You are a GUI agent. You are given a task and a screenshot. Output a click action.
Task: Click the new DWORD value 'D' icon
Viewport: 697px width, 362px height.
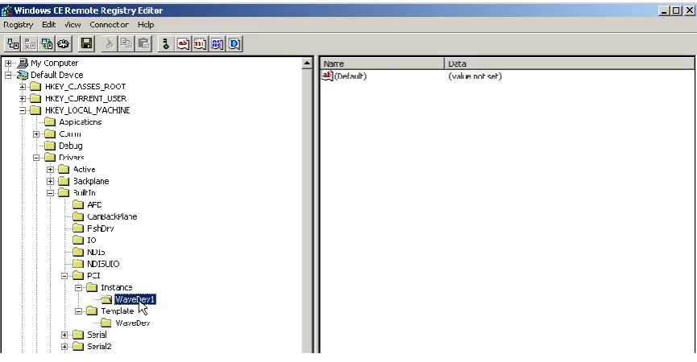tap(234, 43)
